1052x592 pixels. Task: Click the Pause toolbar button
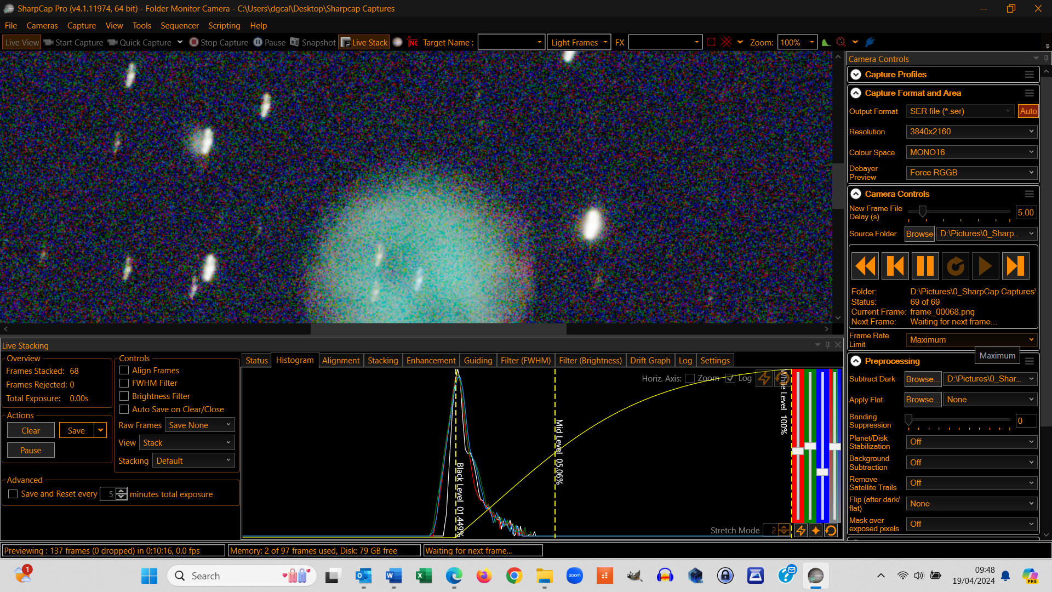(x=270, y=42)
